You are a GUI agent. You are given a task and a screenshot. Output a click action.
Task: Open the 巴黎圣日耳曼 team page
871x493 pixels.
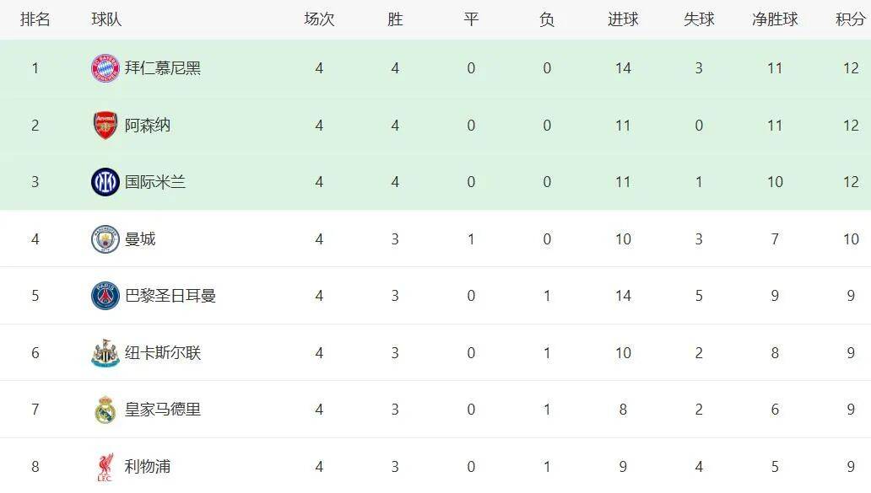[x=170, y=296]
